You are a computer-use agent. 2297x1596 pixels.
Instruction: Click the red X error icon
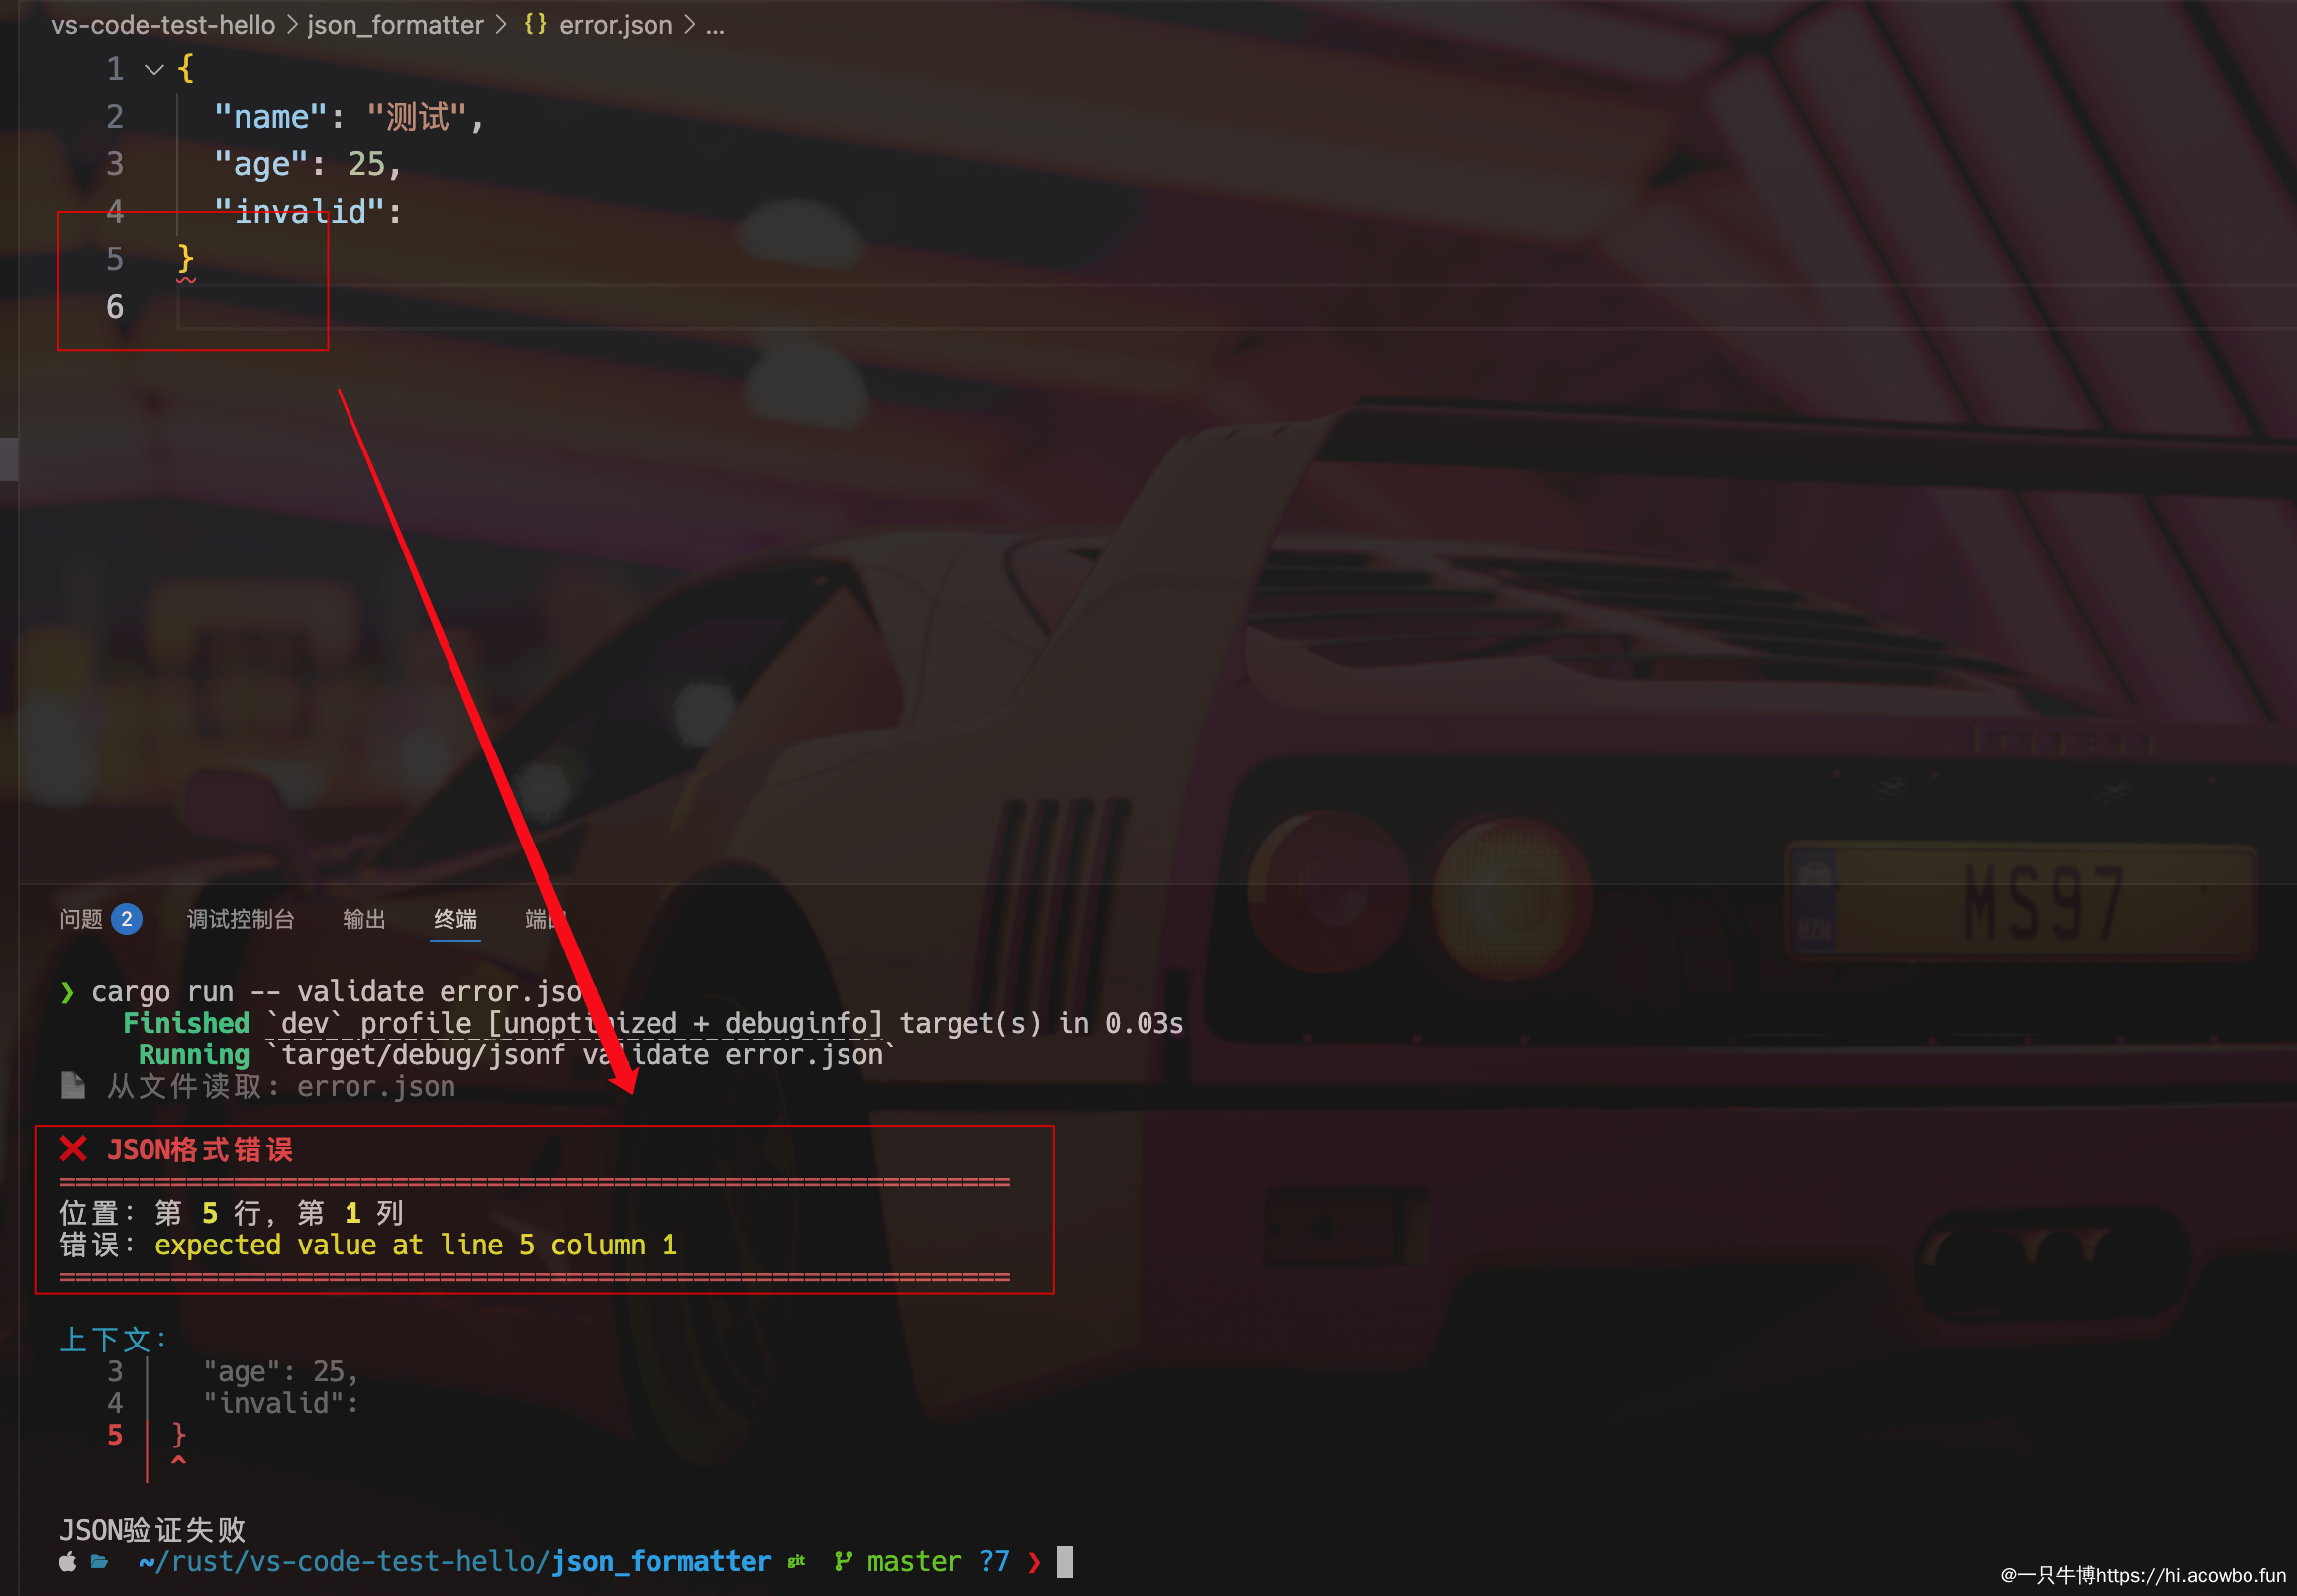click(x=73, y=1149)
